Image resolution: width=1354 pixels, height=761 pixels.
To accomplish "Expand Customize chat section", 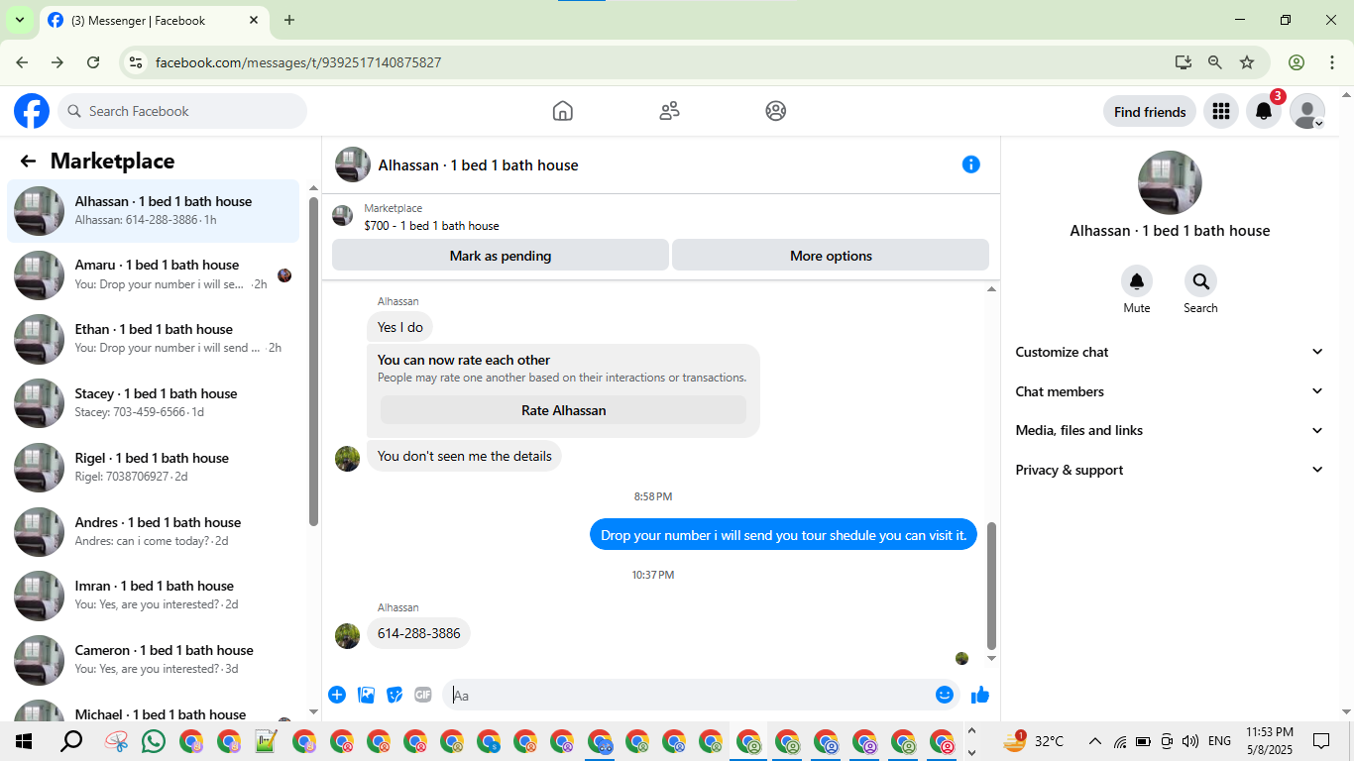I will tap(1171, 352).
